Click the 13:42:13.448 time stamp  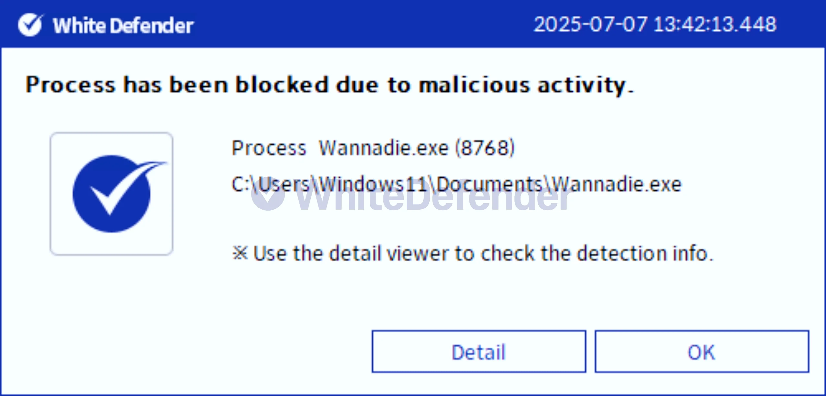coord(714,25)
